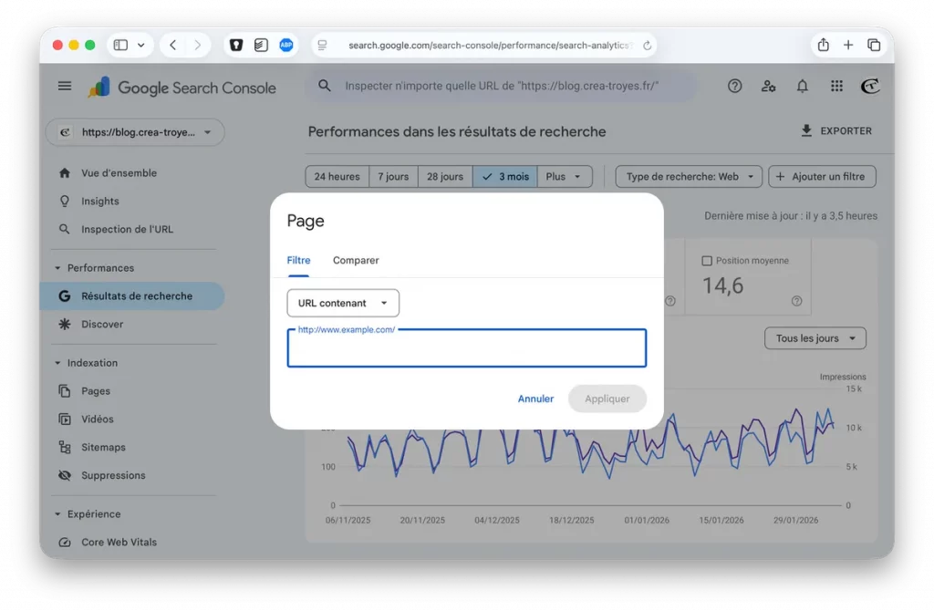The height and width of the screenshot is (611, 934).
Task: Click the help question mark icon
Action: coord(735,85)
